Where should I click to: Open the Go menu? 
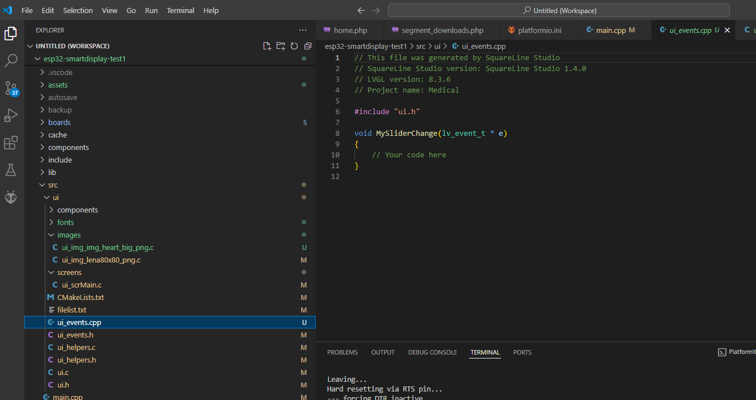coord(131,10)
